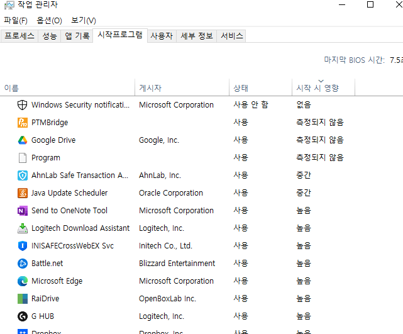
Task: Select the Logitech Download Assistant name
Action: point(80,228)
